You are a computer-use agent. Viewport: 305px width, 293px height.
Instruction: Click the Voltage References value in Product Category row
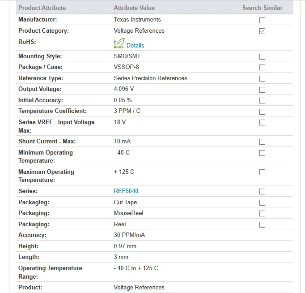pyautogui.click(x=139, y=30)
